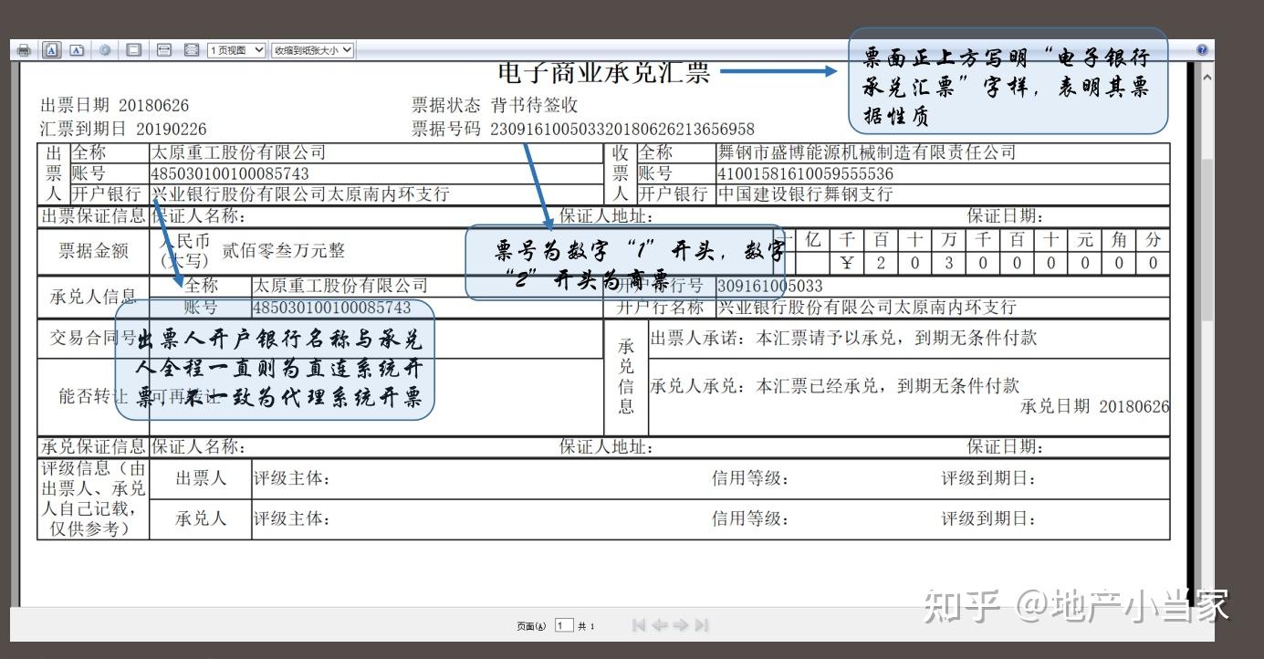Click payee bank 中国建设银行舞钢支行

point(805,194)
